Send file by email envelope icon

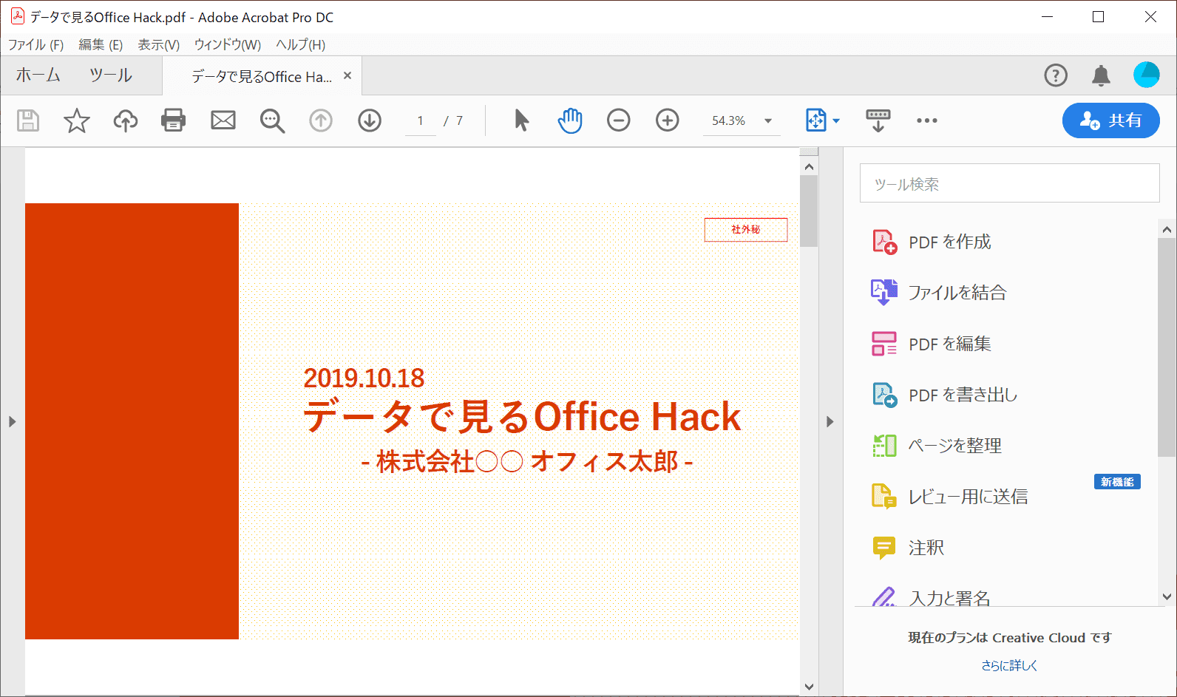coord(223,120)
